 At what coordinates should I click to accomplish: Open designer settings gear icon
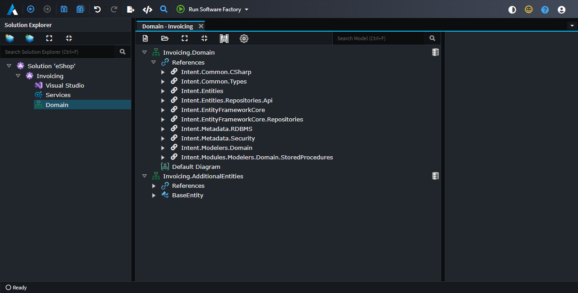[244, 38]
